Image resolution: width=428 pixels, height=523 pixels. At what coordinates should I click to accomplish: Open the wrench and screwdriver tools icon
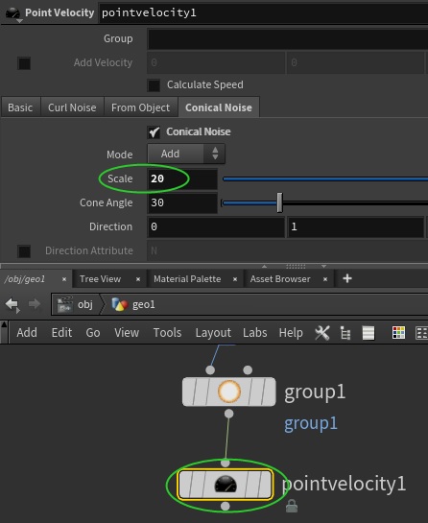click(x=322, y=333)
